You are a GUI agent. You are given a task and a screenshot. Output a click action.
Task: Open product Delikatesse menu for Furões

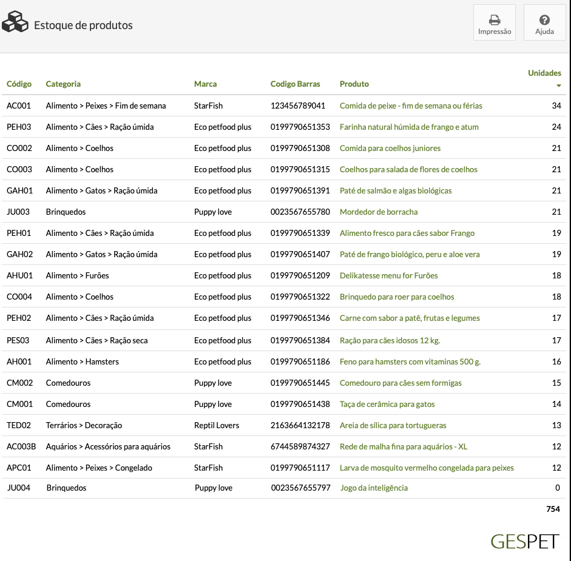click(x=388, y=275)
